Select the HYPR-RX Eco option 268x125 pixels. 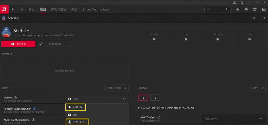77,122
